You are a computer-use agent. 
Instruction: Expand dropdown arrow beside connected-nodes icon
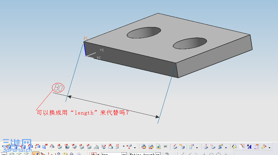tap(135, 147)
